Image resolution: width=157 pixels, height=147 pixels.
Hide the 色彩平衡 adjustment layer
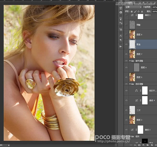[x=126, y=91]
